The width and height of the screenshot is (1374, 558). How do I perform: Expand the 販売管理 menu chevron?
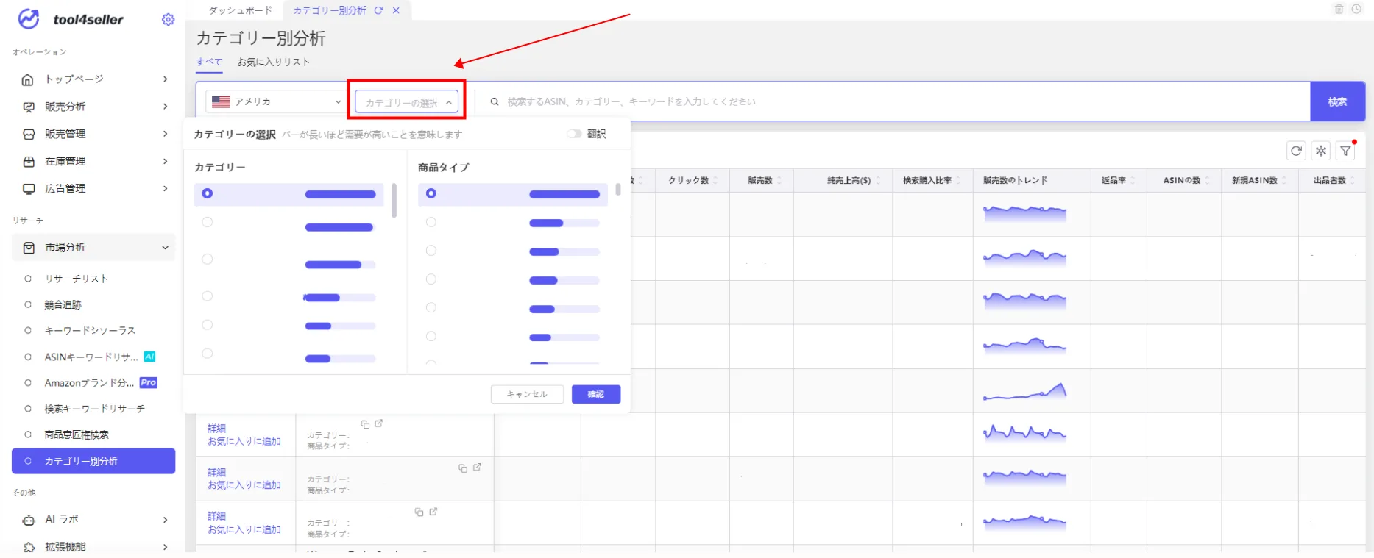(165, 134)
